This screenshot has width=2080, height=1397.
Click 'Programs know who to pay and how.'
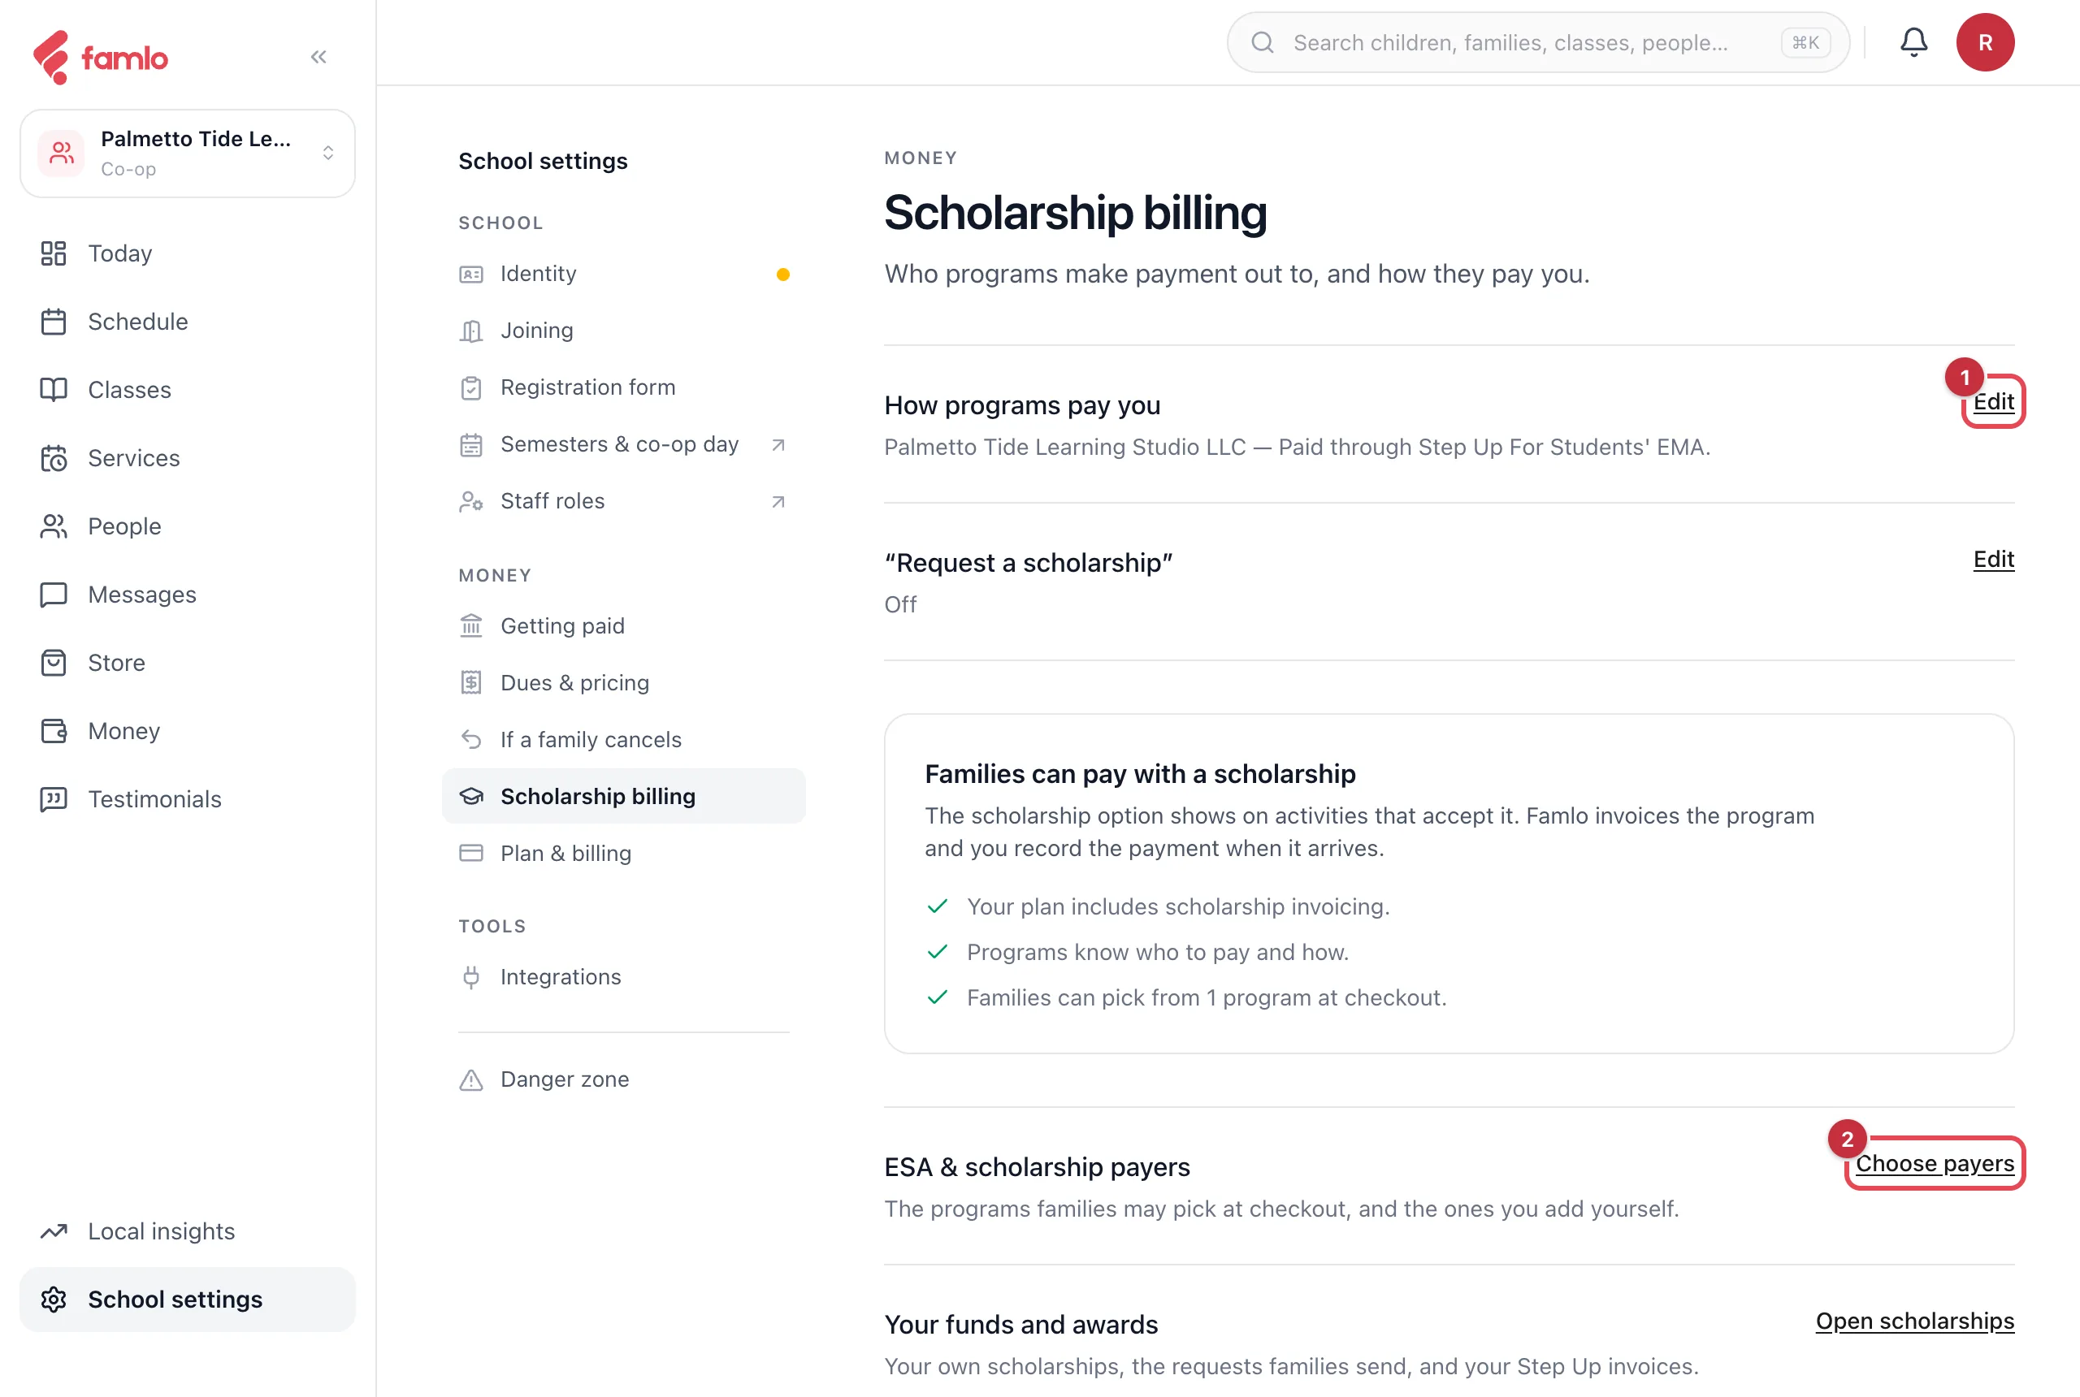pos(1157,953)
